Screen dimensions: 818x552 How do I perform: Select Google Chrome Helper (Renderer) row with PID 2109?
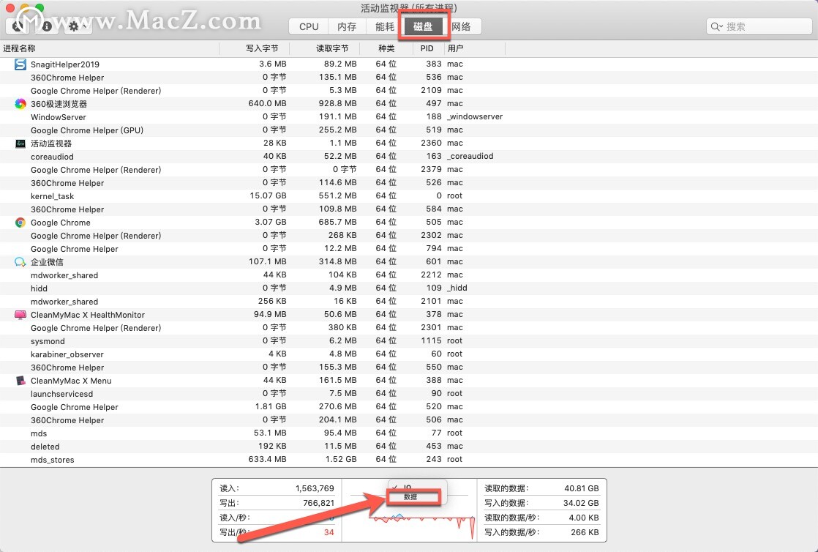pos(409,90)
